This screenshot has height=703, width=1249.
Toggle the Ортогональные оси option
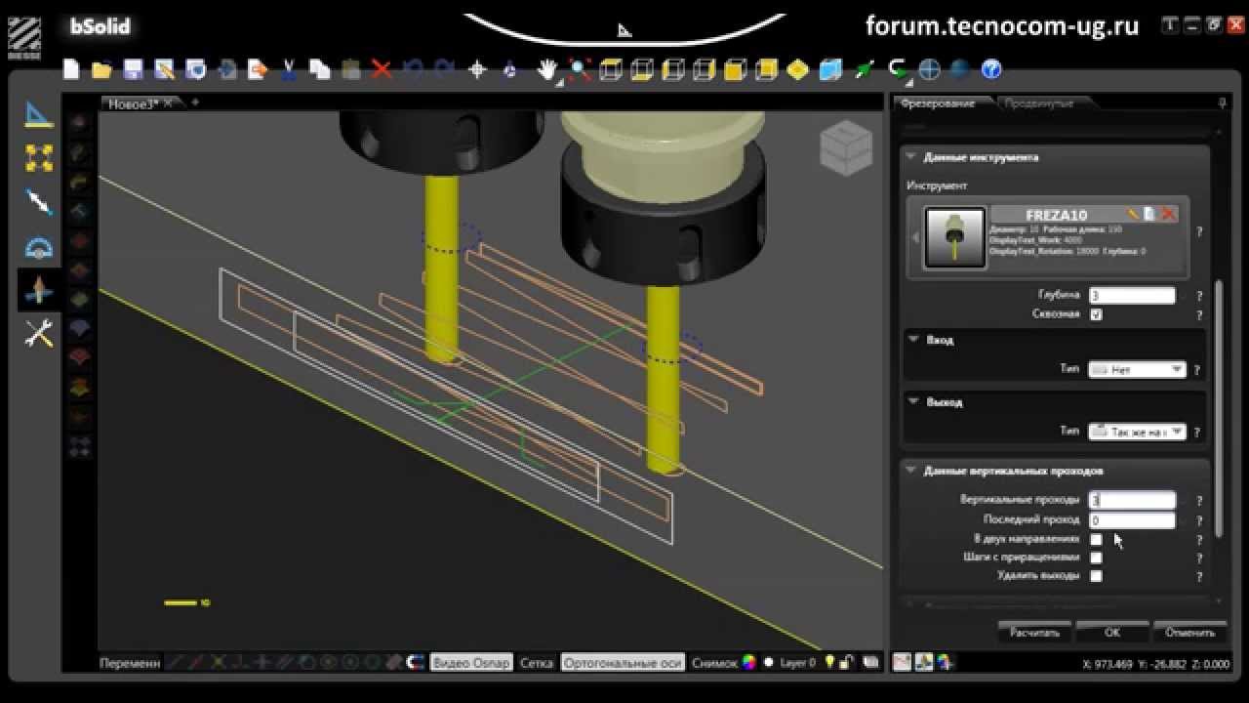[x=623, y=662]
